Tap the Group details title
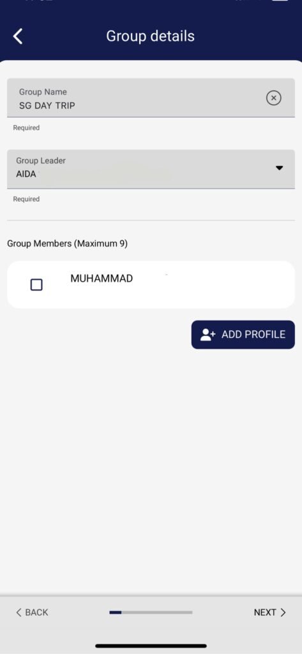Image resolution: width=302 pixels, height=654 pixels. point(151,36)
